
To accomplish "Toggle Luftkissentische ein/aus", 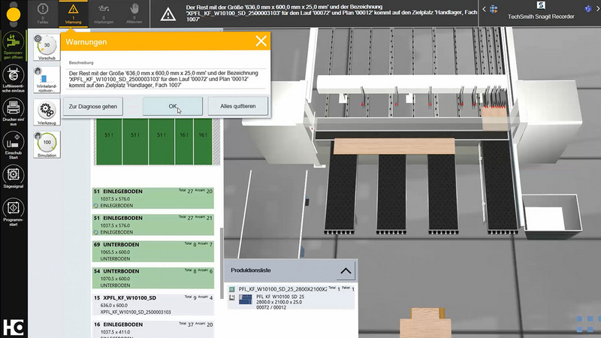I will point(14,76).
